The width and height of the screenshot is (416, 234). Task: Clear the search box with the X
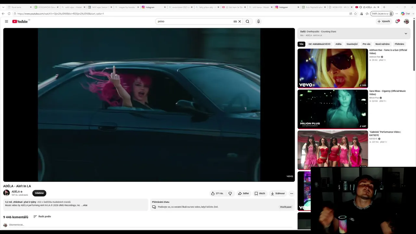click(x=240, y=21)
